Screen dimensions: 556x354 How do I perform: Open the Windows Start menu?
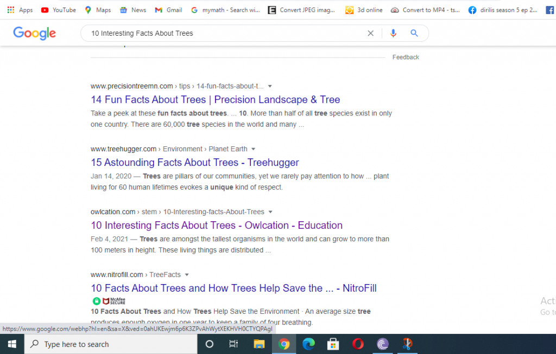pyautogui.click(x=12, y=344)
